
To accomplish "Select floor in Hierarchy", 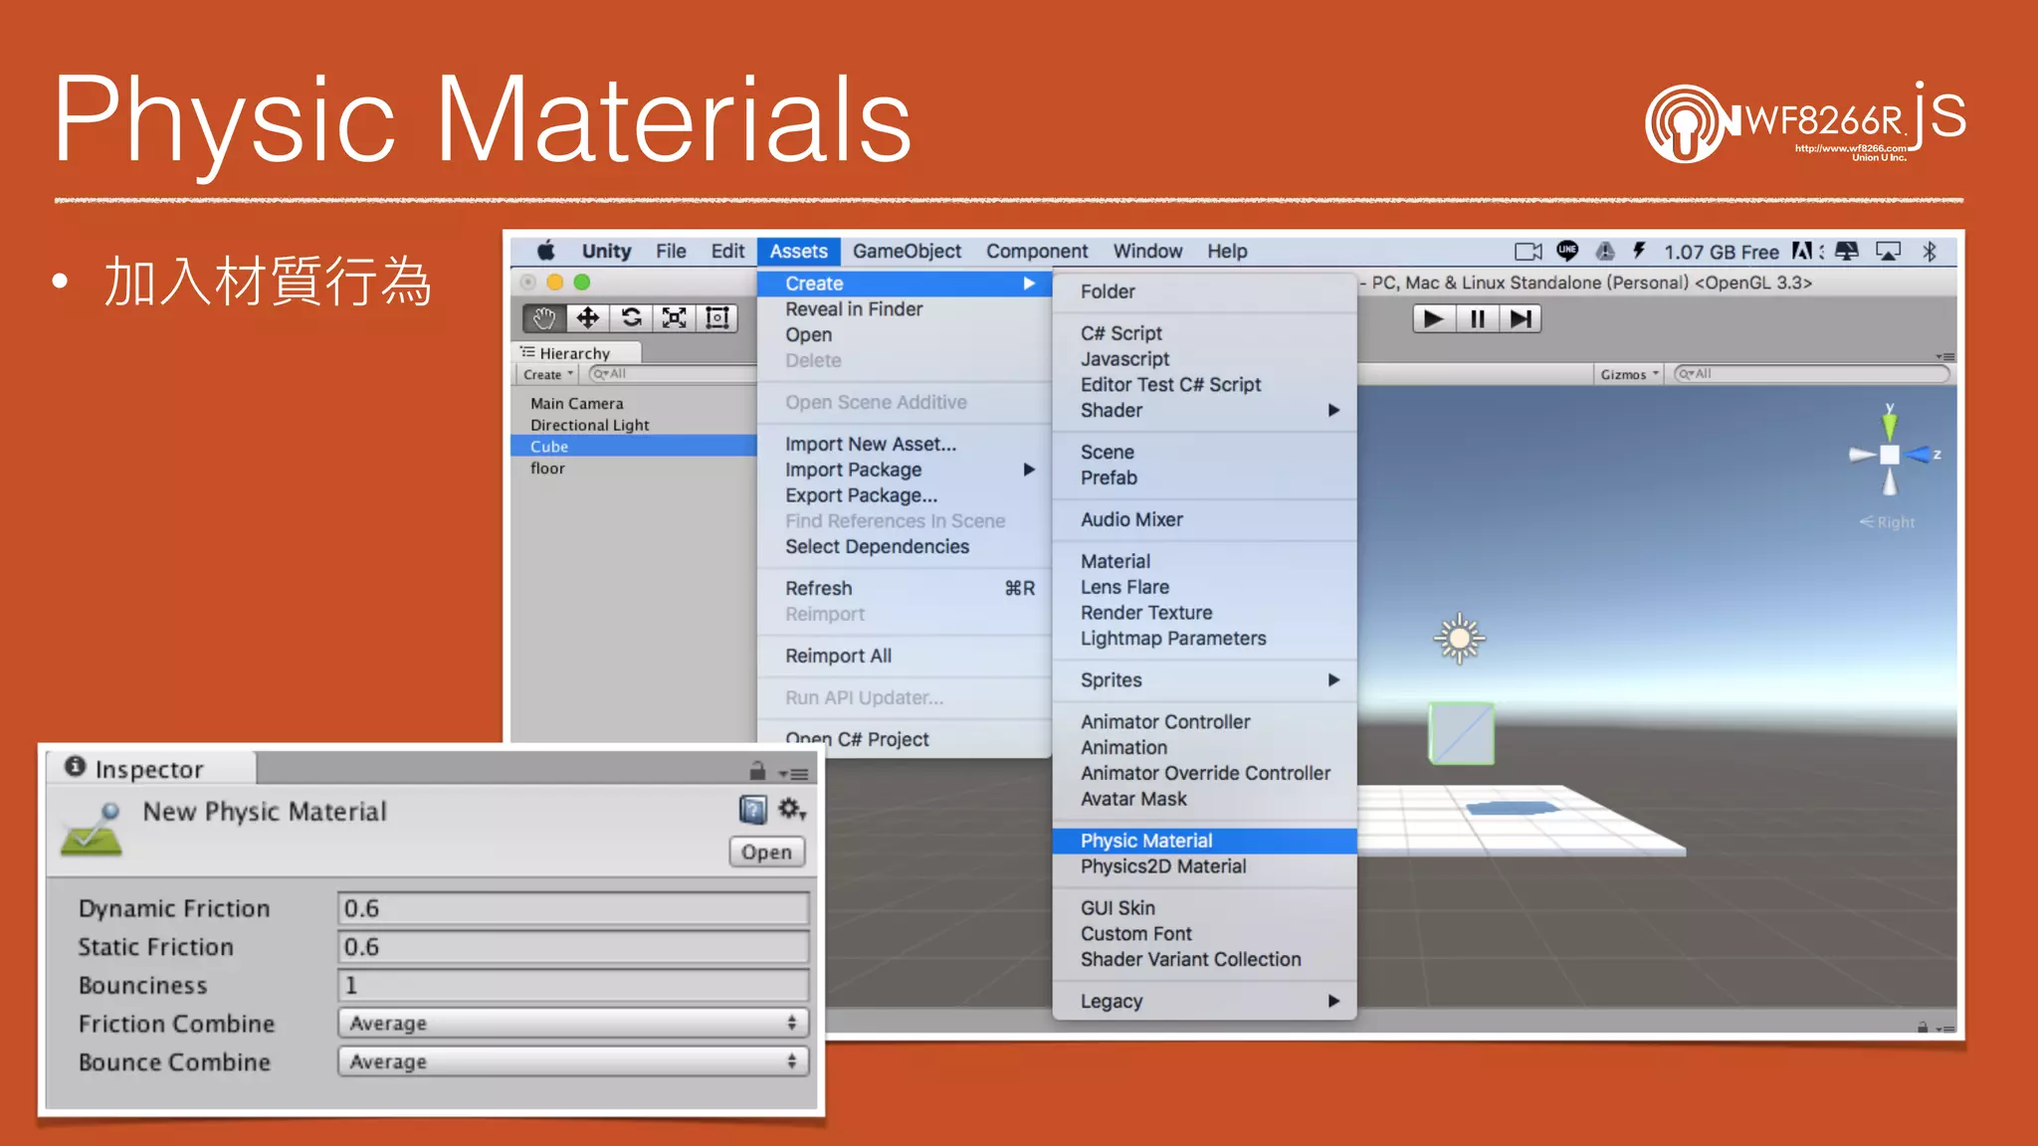I will (634, 469).
